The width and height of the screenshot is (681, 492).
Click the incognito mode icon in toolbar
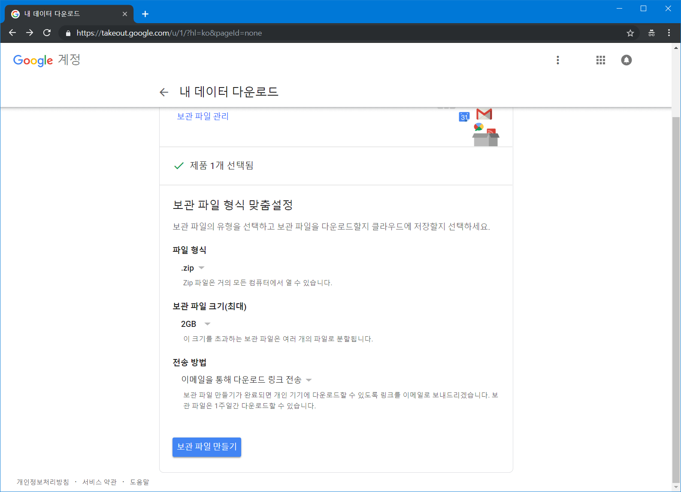pos(651,33)
